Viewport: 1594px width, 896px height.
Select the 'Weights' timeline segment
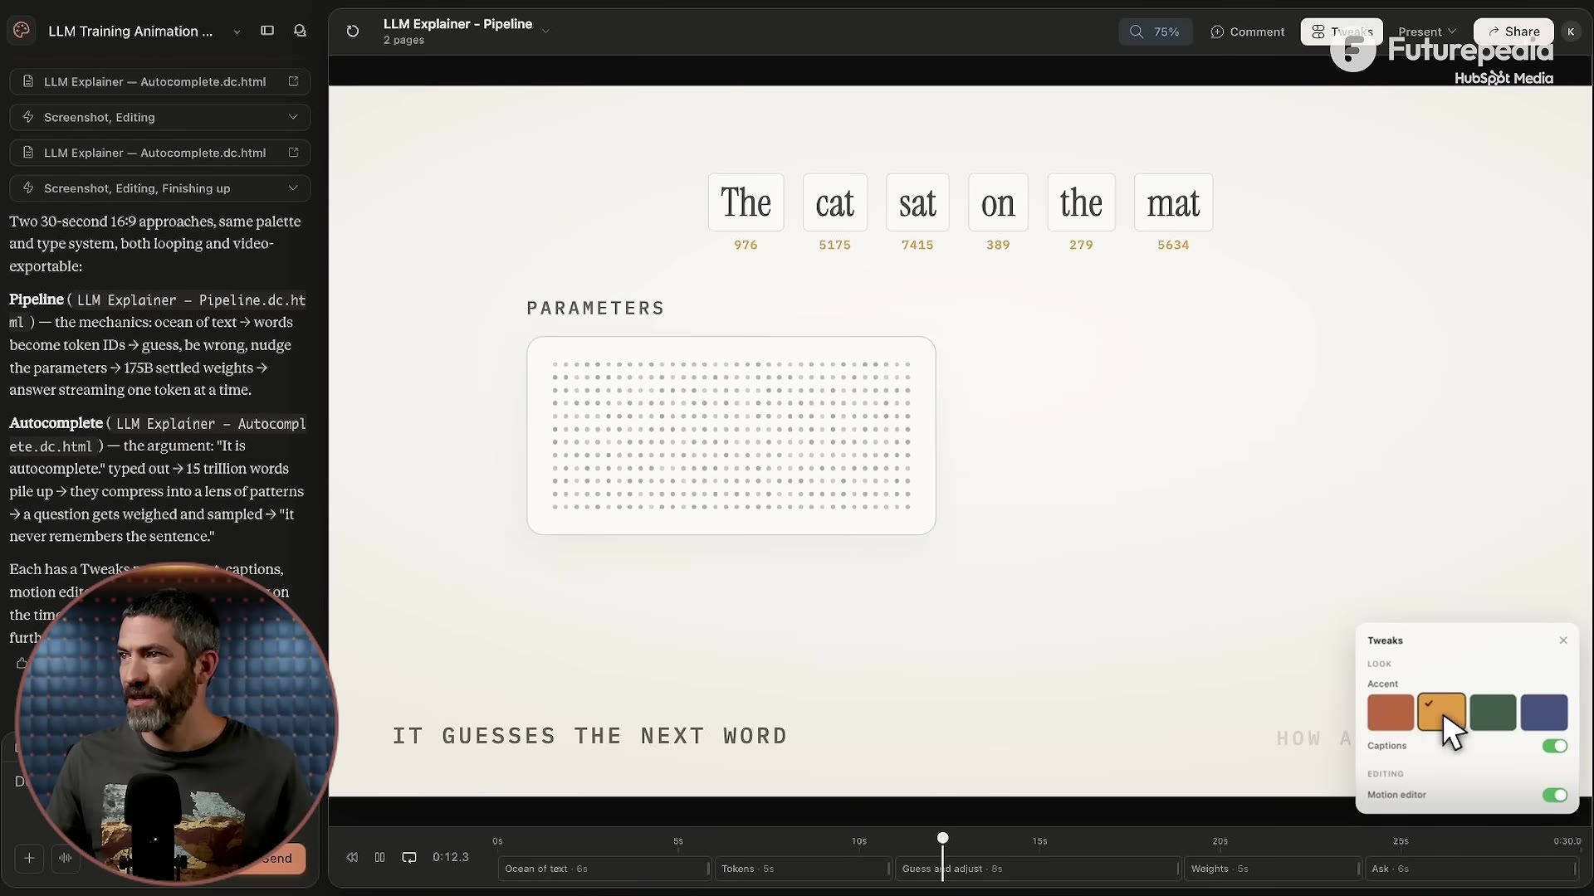point(1271,869)
